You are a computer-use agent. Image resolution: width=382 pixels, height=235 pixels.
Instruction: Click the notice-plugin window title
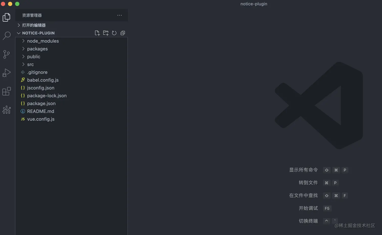tap(254, 4)
